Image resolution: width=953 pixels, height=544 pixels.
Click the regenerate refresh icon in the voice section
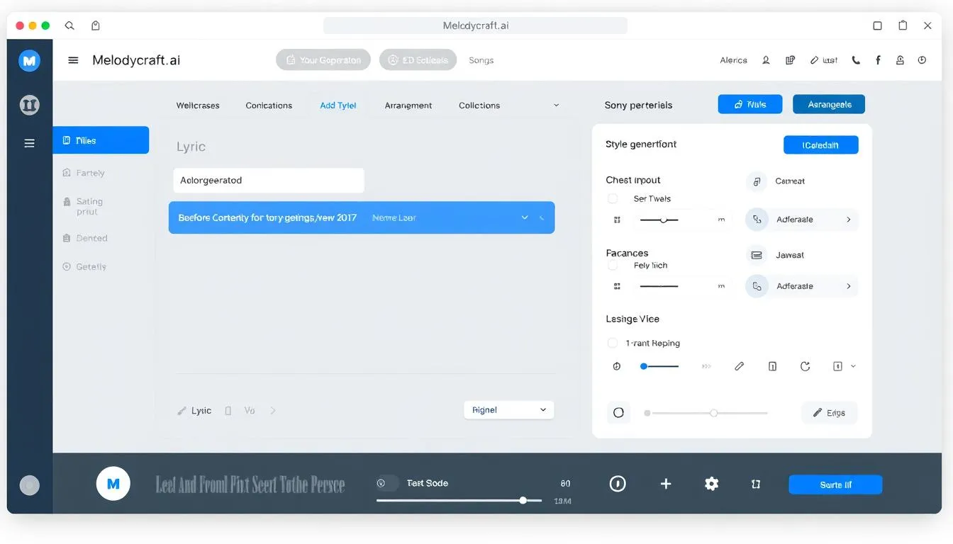pyautogui.click(x=805, y=366)
